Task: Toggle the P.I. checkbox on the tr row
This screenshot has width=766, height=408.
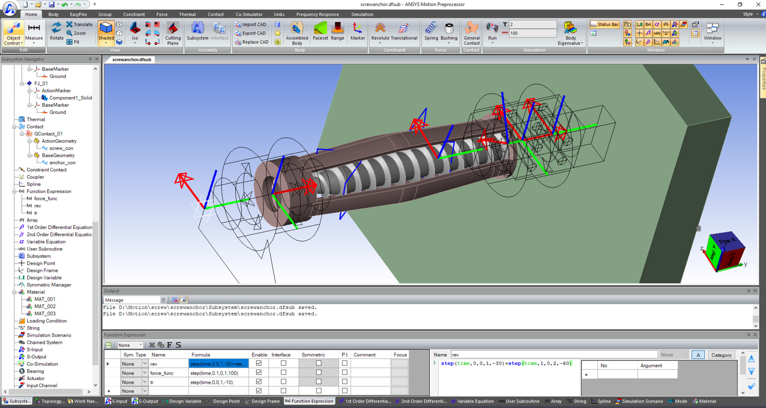Action: (344, 382)
